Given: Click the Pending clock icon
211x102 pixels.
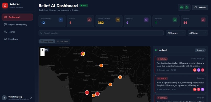Looking at the screenshot, I should [146, 20].
